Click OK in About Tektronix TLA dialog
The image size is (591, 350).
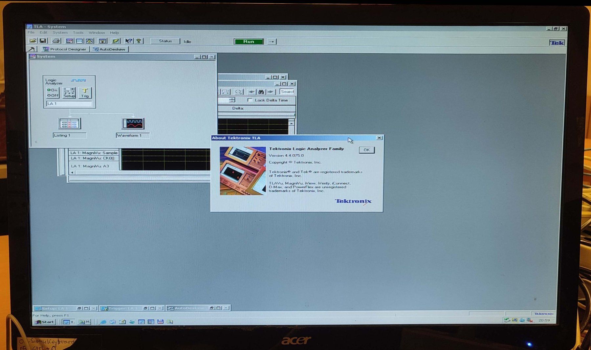point(366,150)
